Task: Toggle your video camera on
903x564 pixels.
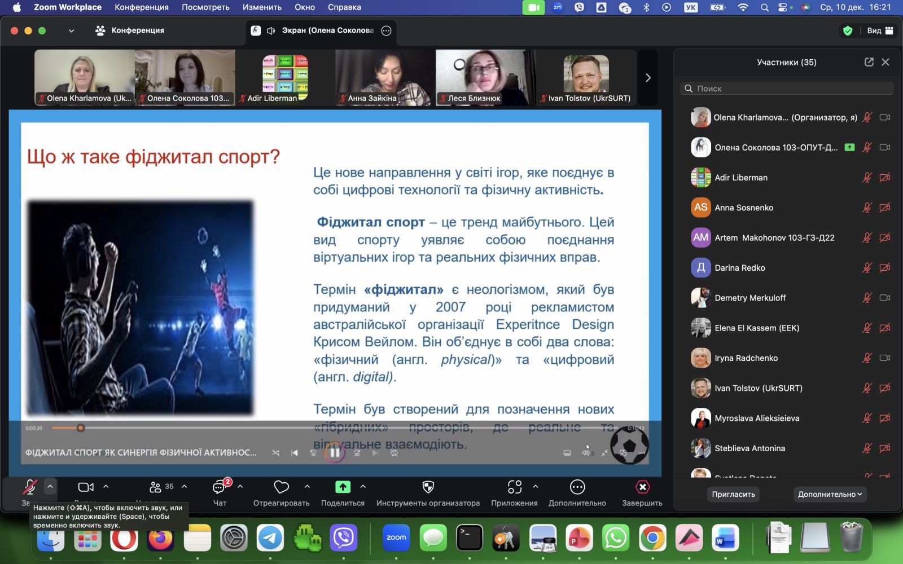Action: click(86, 487)
